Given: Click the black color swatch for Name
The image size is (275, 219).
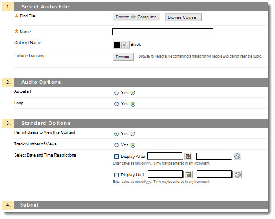Looking at the screenshot, I should pyautogui.click(x=117, y=45).
